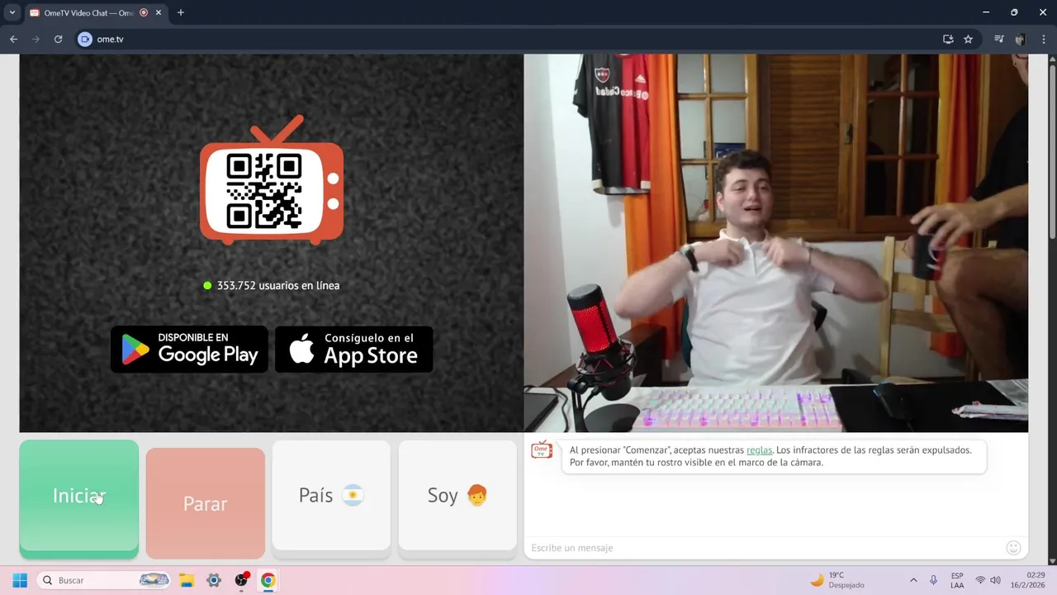Open the weather widget showing 19°C
The height and width of the screenshot is (595, 1057).
pyautogui.click(x=838, y=580)
